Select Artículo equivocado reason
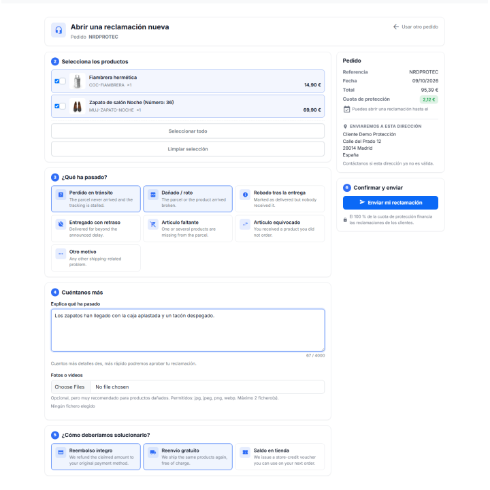This screenshot has height=490, width=490. pyautogui.click(x=280, y=229)
